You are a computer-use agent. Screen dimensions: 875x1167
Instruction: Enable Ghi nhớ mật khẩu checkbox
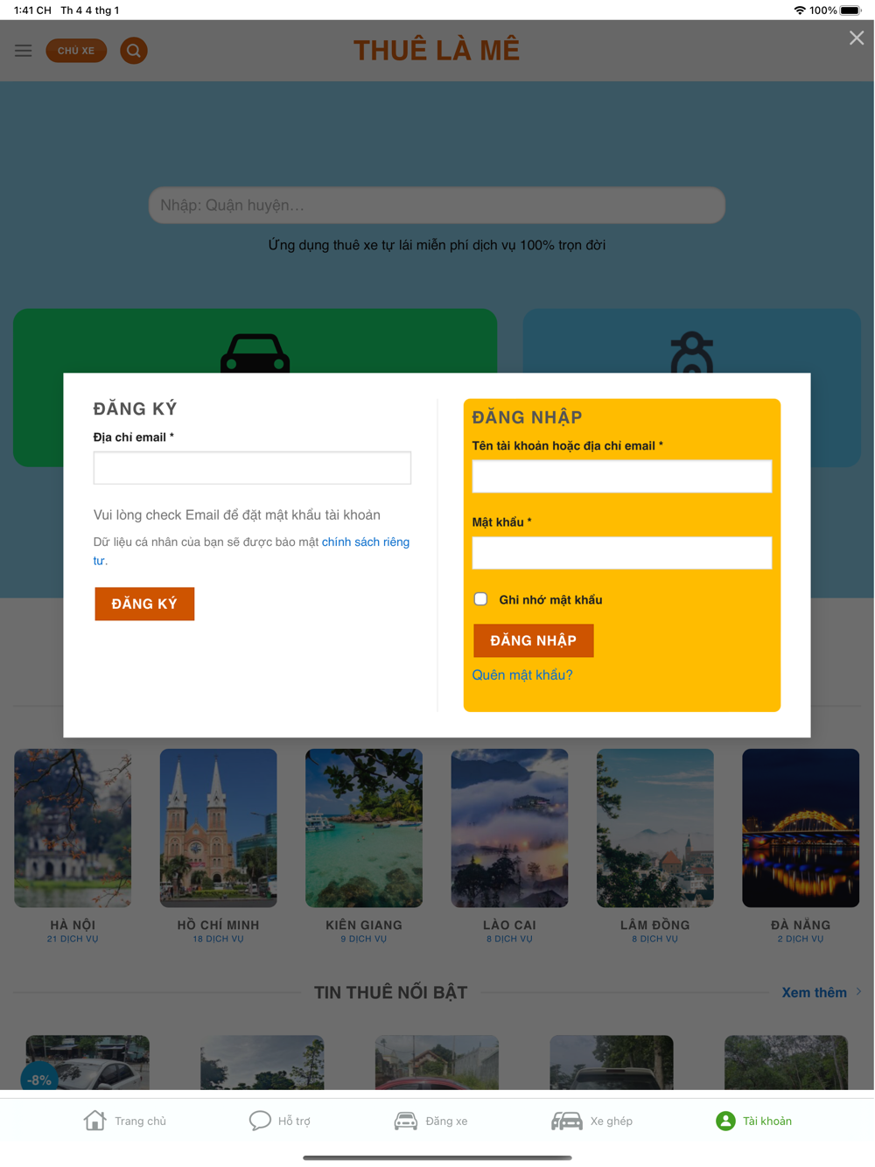480,599
